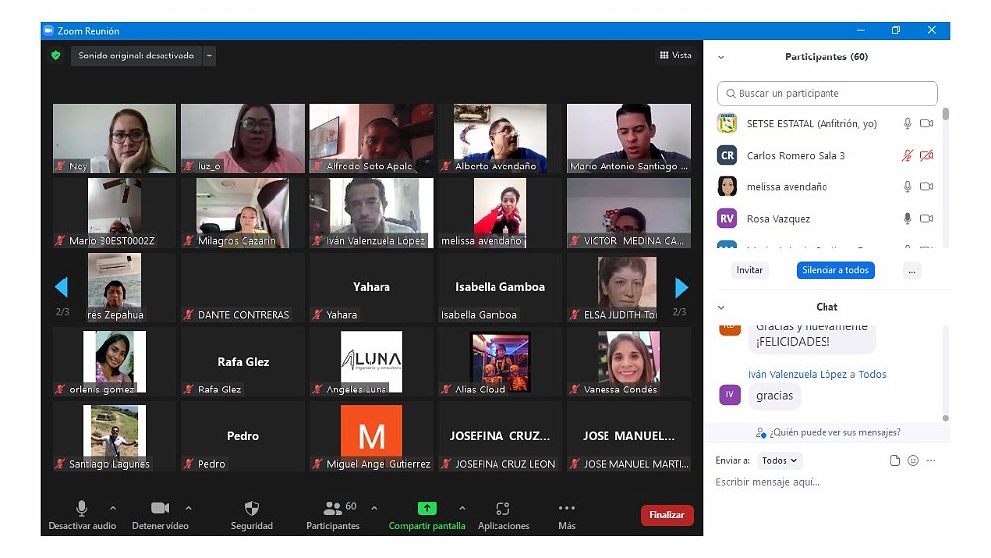Open the Aplicaciones icon

[x=503, y=508]
